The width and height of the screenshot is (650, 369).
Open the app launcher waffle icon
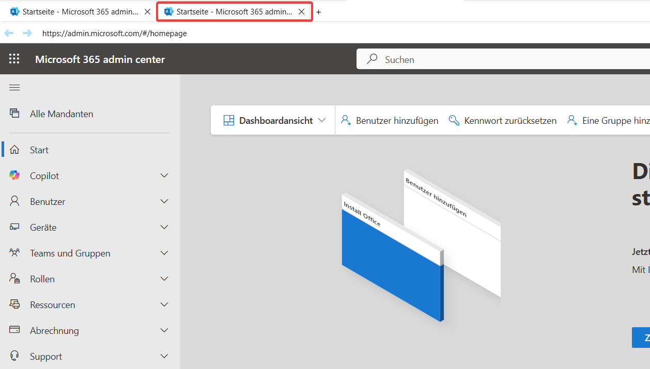(x=14, y=59)
